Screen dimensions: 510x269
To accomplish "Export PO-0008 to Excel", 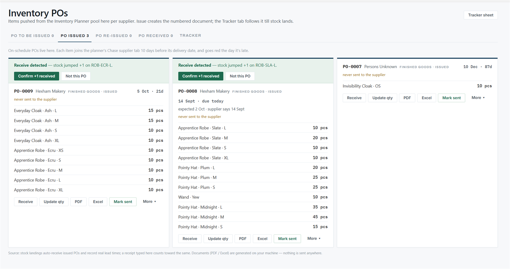I will pos(262,238).
